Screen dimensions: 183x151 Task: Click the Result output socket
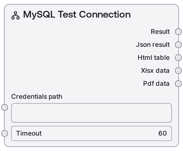click(x=178, y=32)
